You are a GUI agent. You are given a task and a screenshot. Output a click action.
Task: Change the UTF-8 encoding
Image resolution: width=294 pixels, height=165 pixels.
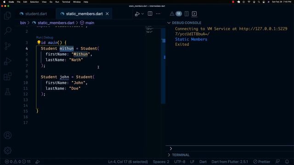coord(180,162)
